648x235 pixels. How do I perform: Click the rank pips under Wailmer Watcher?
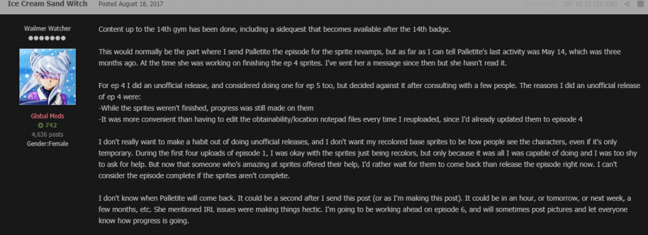point(47,38)
